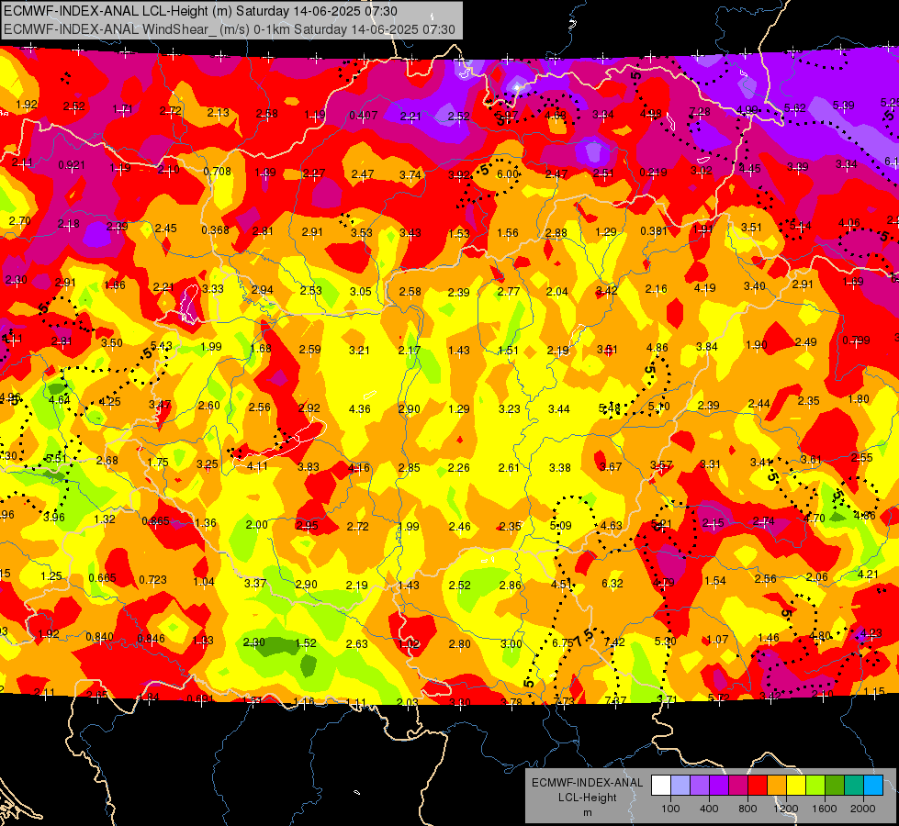
Task: Click the legend tick label '2000'
Action: [863, 809]
